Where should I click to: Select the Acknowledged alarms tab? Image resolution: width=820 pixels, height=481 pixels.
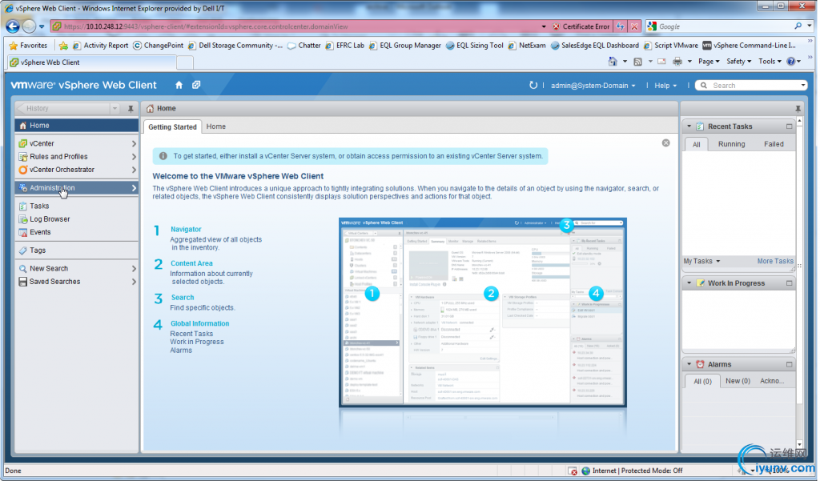pyautogui.click(x=772, y=381)
